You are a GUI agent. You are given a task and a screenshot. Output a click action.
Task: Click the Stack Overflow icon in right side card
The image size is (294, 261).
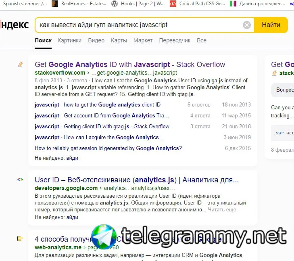pyautogui.click(x=274, y=73)
